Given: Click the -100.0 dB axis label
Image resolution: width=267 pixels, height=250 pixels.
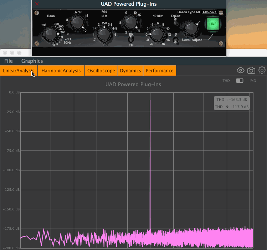Looking at the screenshot, I should [x=11, y=170].
